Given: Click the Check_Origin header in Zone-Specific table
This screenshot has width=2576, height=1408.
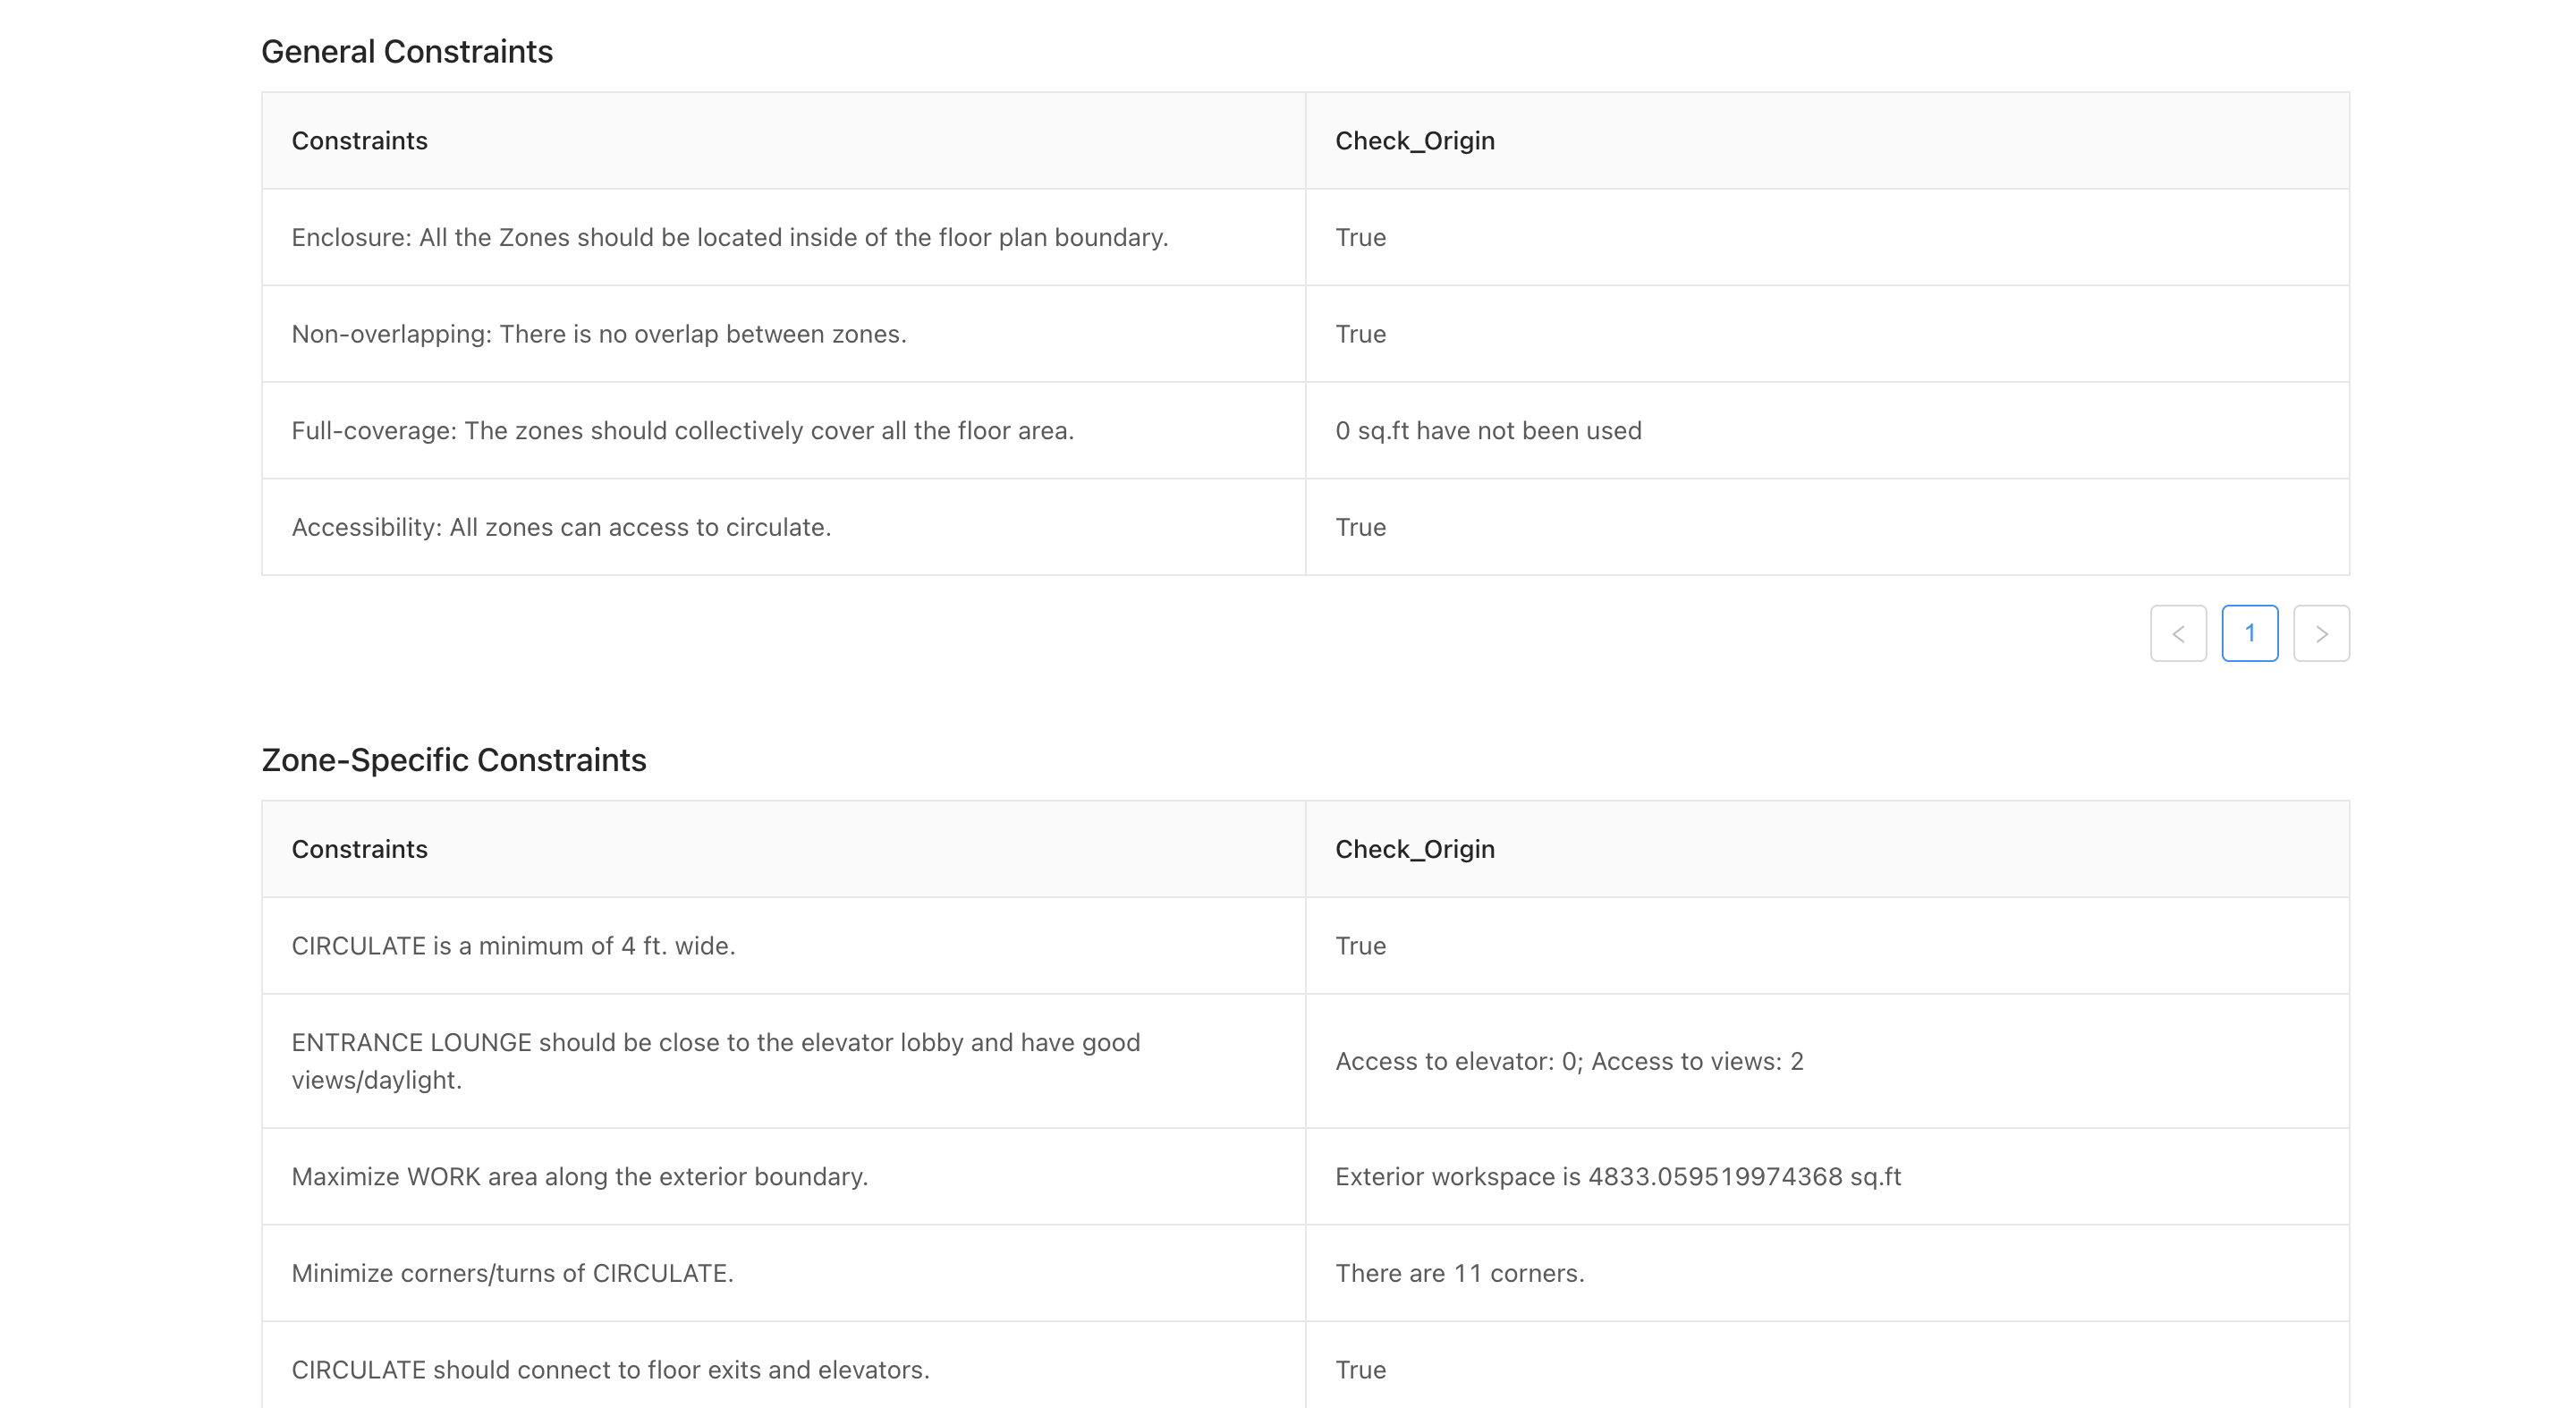Looking at the screenshot, I should tap(1414, 848).
